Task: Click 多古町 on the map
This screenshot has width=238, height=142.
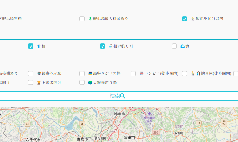Action: (179, 133)
